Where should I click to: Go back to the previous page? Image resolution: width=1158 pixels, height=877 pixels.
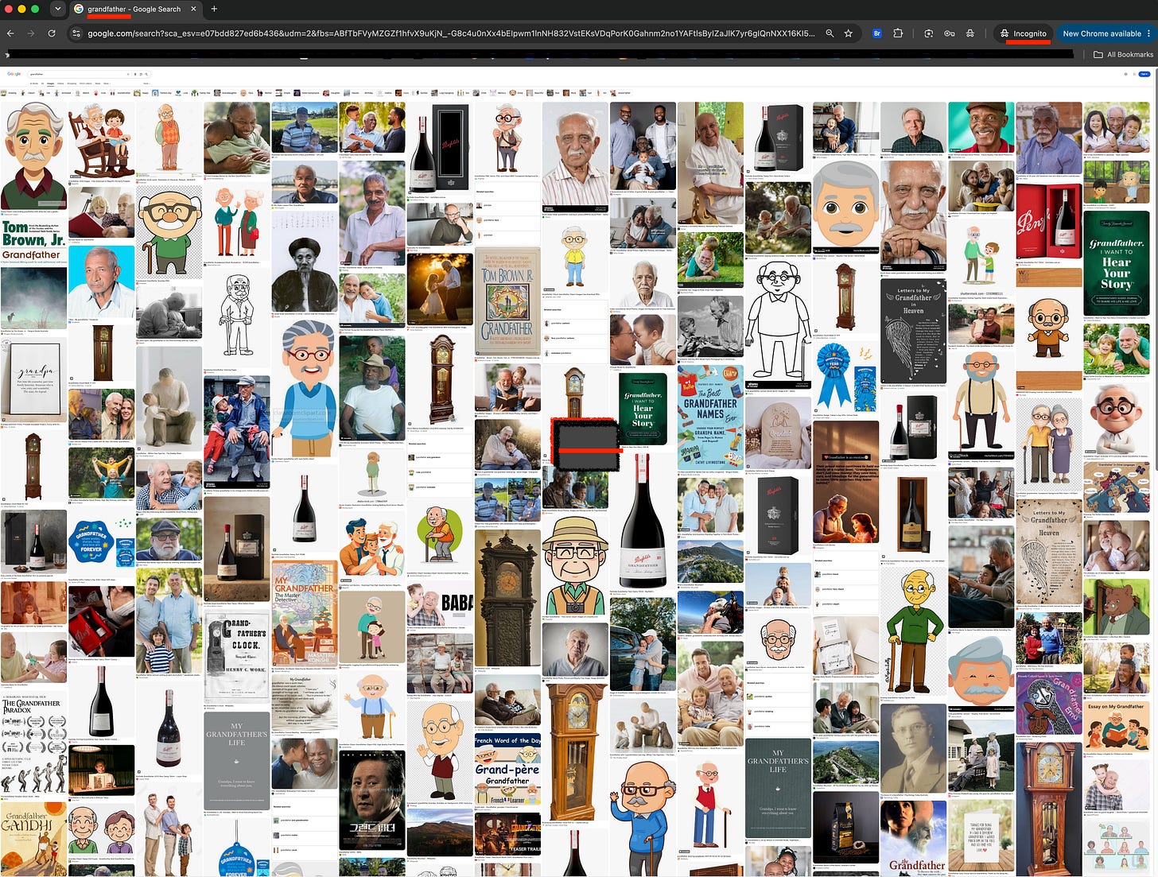click(10, 33)
